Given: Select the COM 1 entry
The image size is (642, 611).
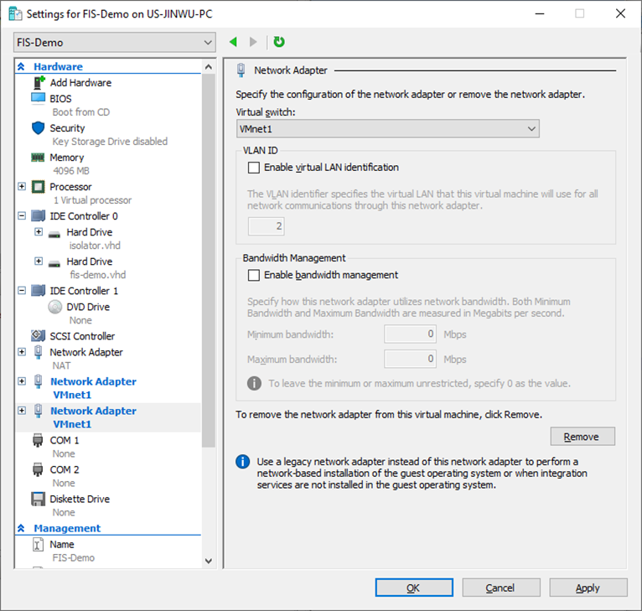Looking at the screenshot, I should tap(65, 441).
